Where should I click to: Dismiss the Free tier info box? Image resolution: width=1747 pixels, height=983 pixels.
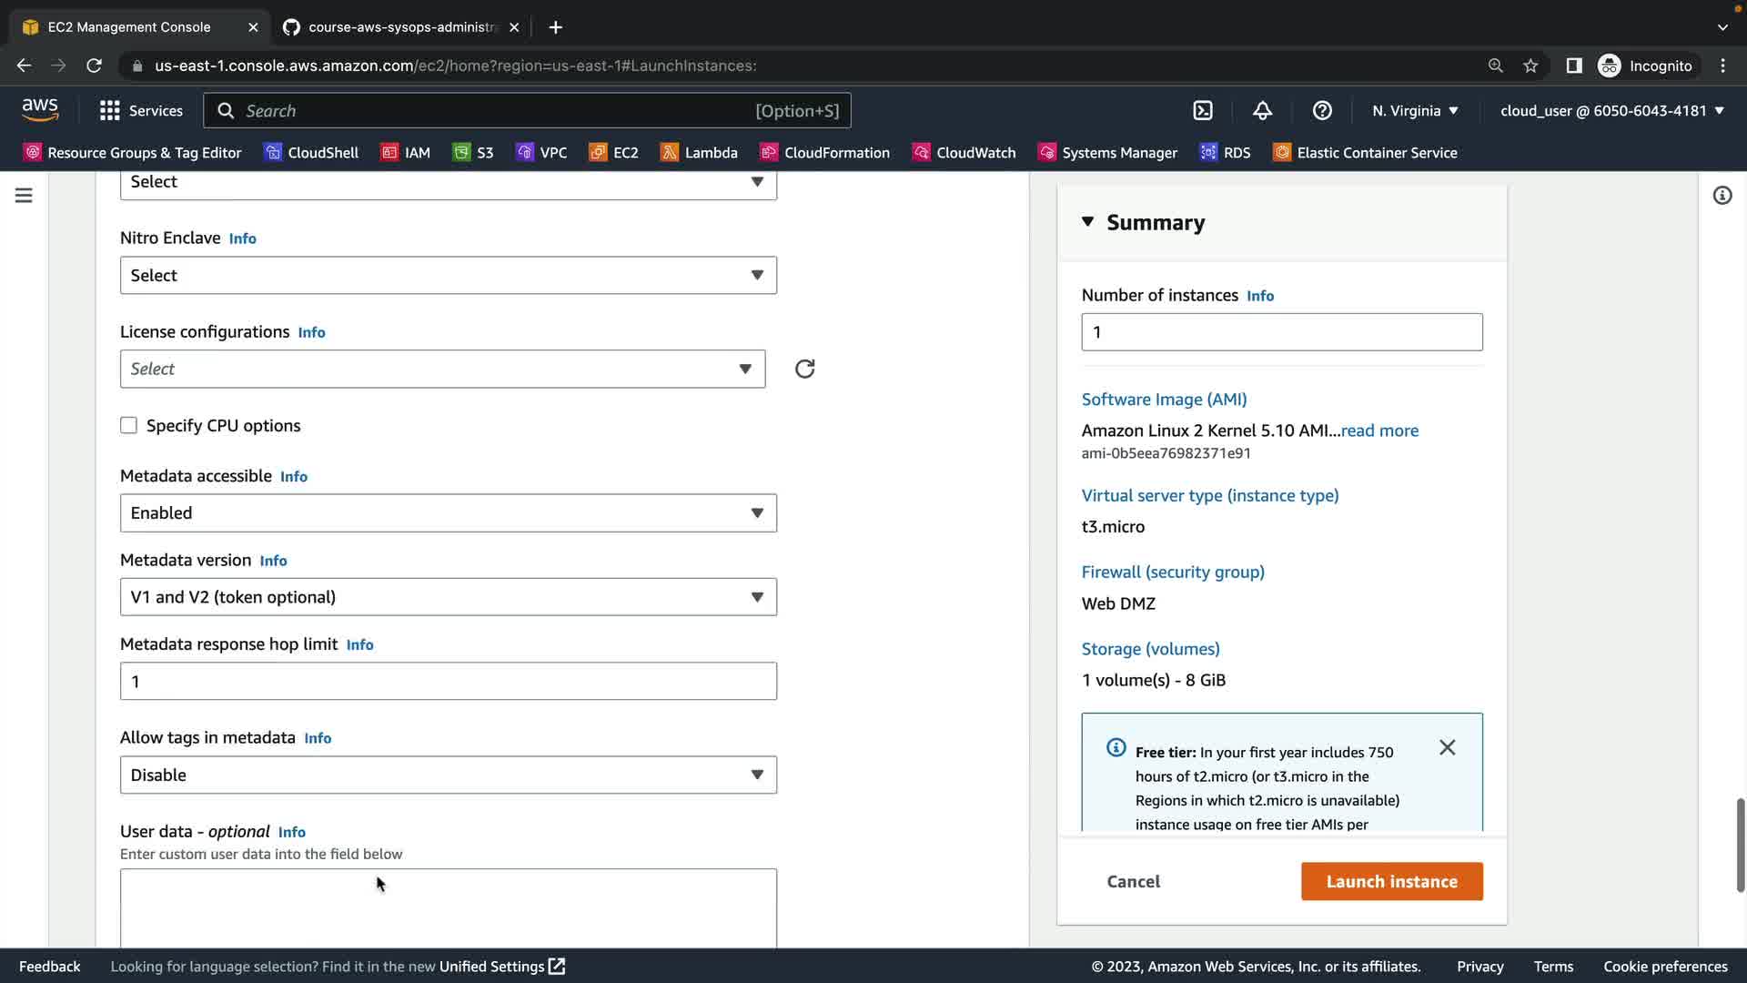point(1447,747)
